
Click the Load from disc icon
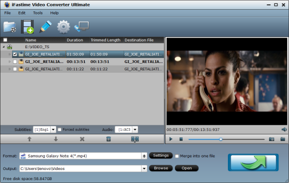pos(10,27)
